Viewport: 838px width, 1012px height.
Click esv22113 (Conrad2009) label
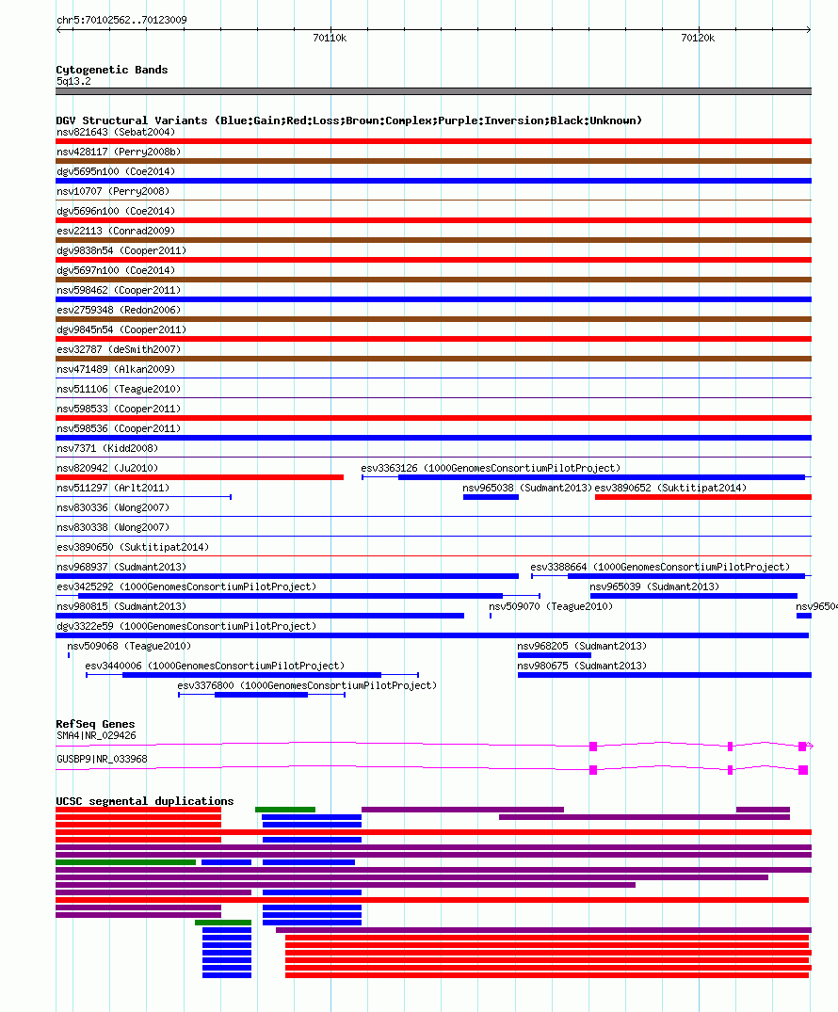click(116, 231)
